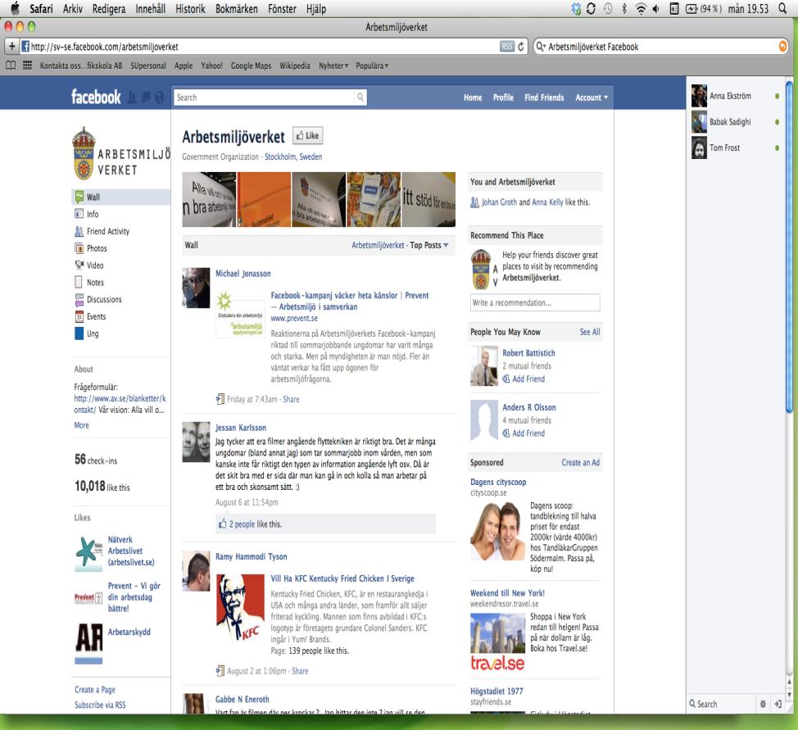The image size is (798, 730).
Task: Show Top Sites grid icon
Action: pos(28,66)
